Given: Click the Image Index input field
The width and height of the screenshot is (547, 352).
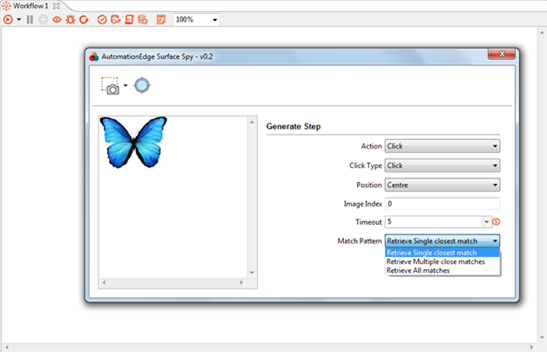Looking at the screenshot, I should (442, 204).
